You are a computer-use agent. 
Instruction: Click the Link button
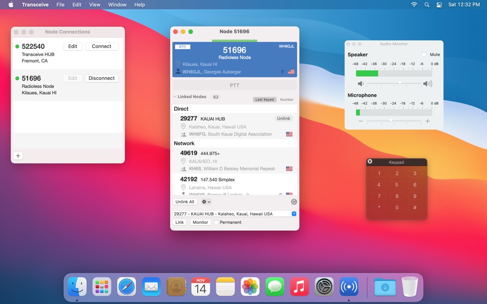click(179, 222)
